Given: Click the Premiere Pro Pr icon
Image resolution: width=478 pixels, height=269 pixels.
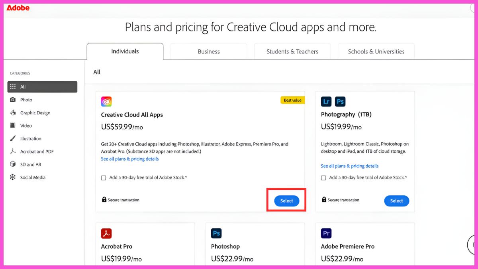Looking at the screenshot, I should click(326, 233).
